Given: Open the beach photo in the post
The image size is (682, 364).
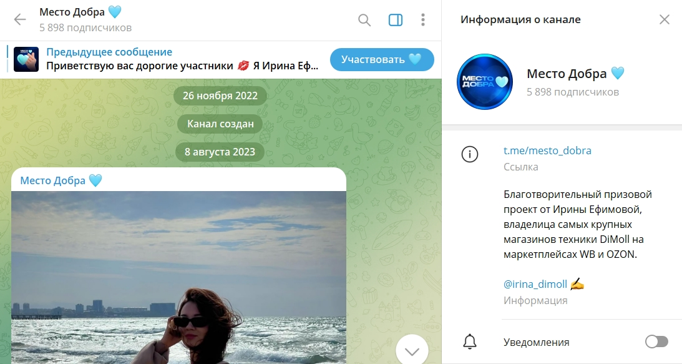Looking at the screenshot, I should [x=178, y=277].
